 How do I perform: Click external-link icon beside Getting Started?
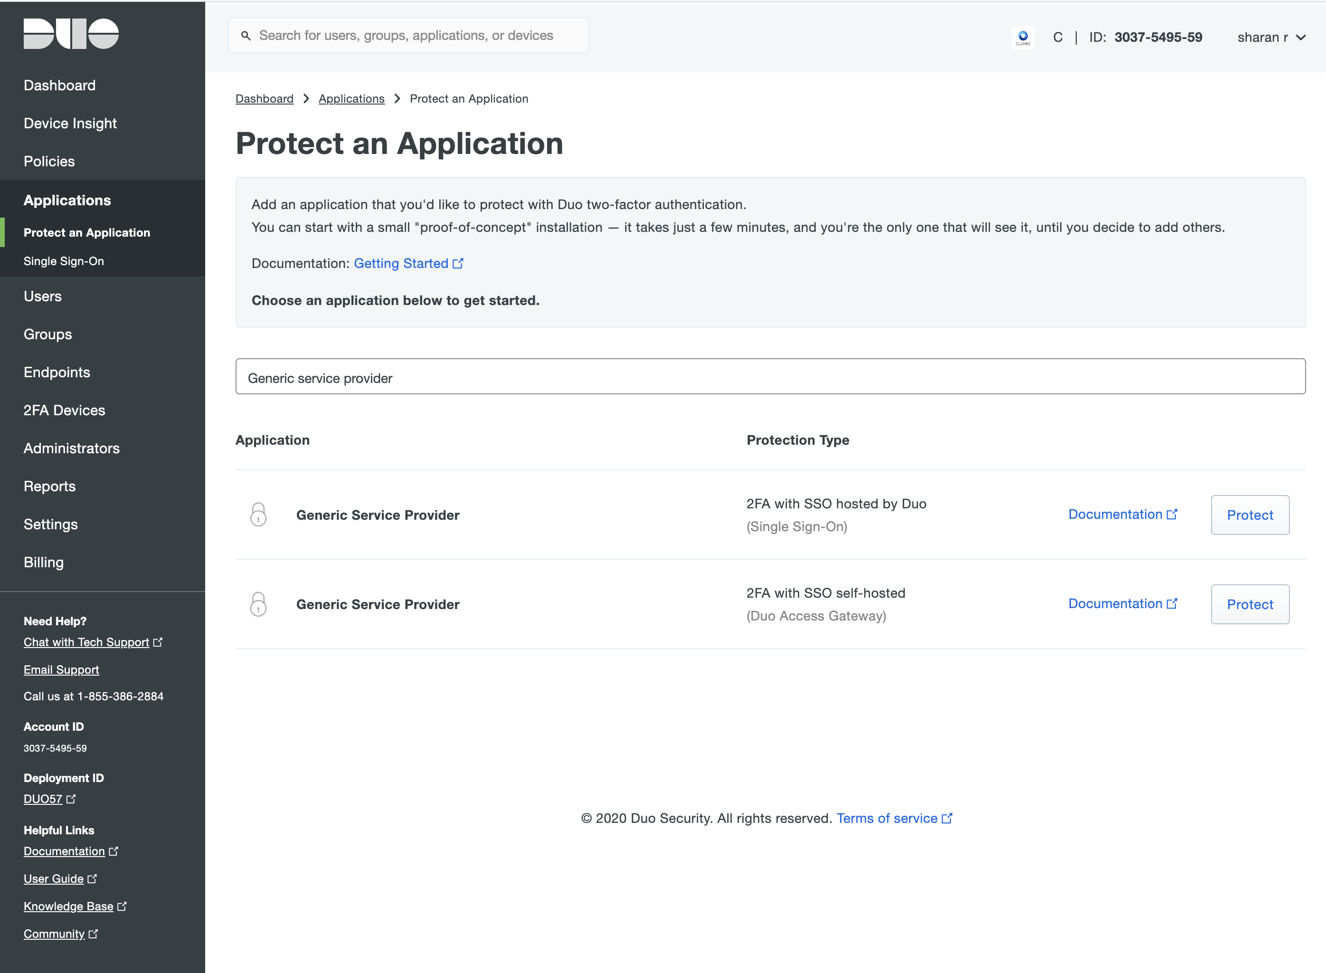[x=458, y=263]
